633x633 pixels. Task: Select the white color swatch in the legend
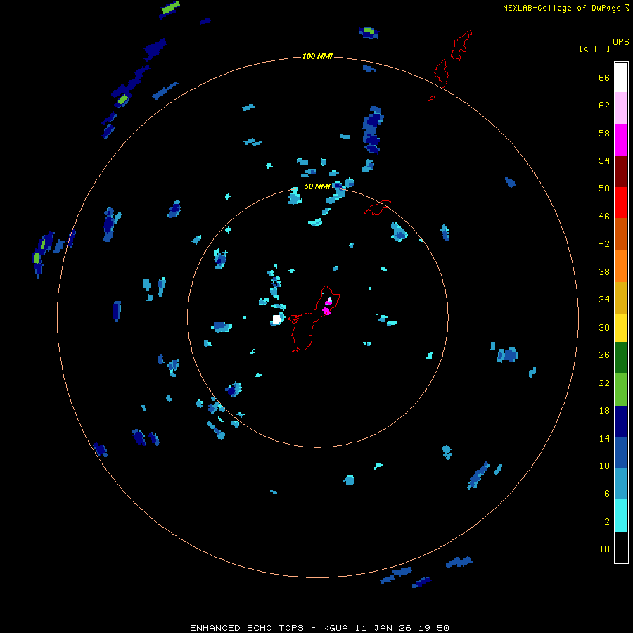pyautogui.click(x=621, y=77)
